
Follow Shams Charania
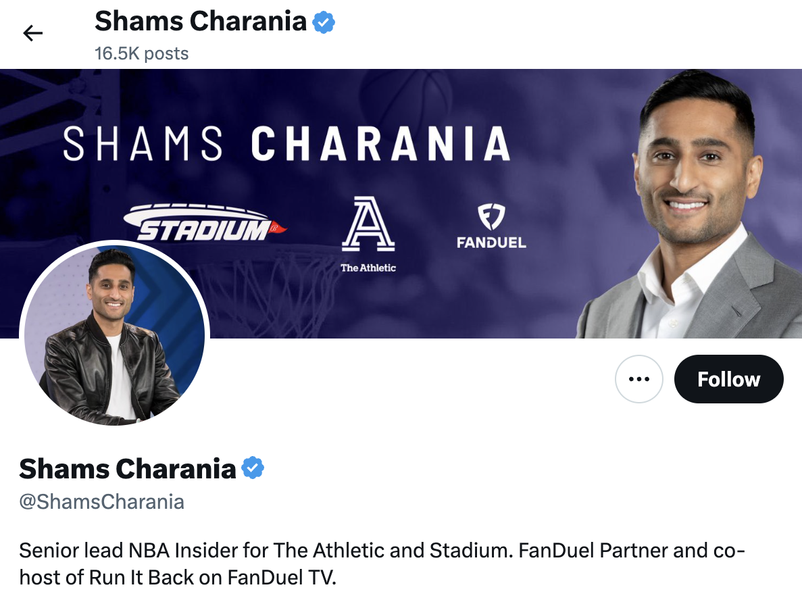[x=729, y=379]
